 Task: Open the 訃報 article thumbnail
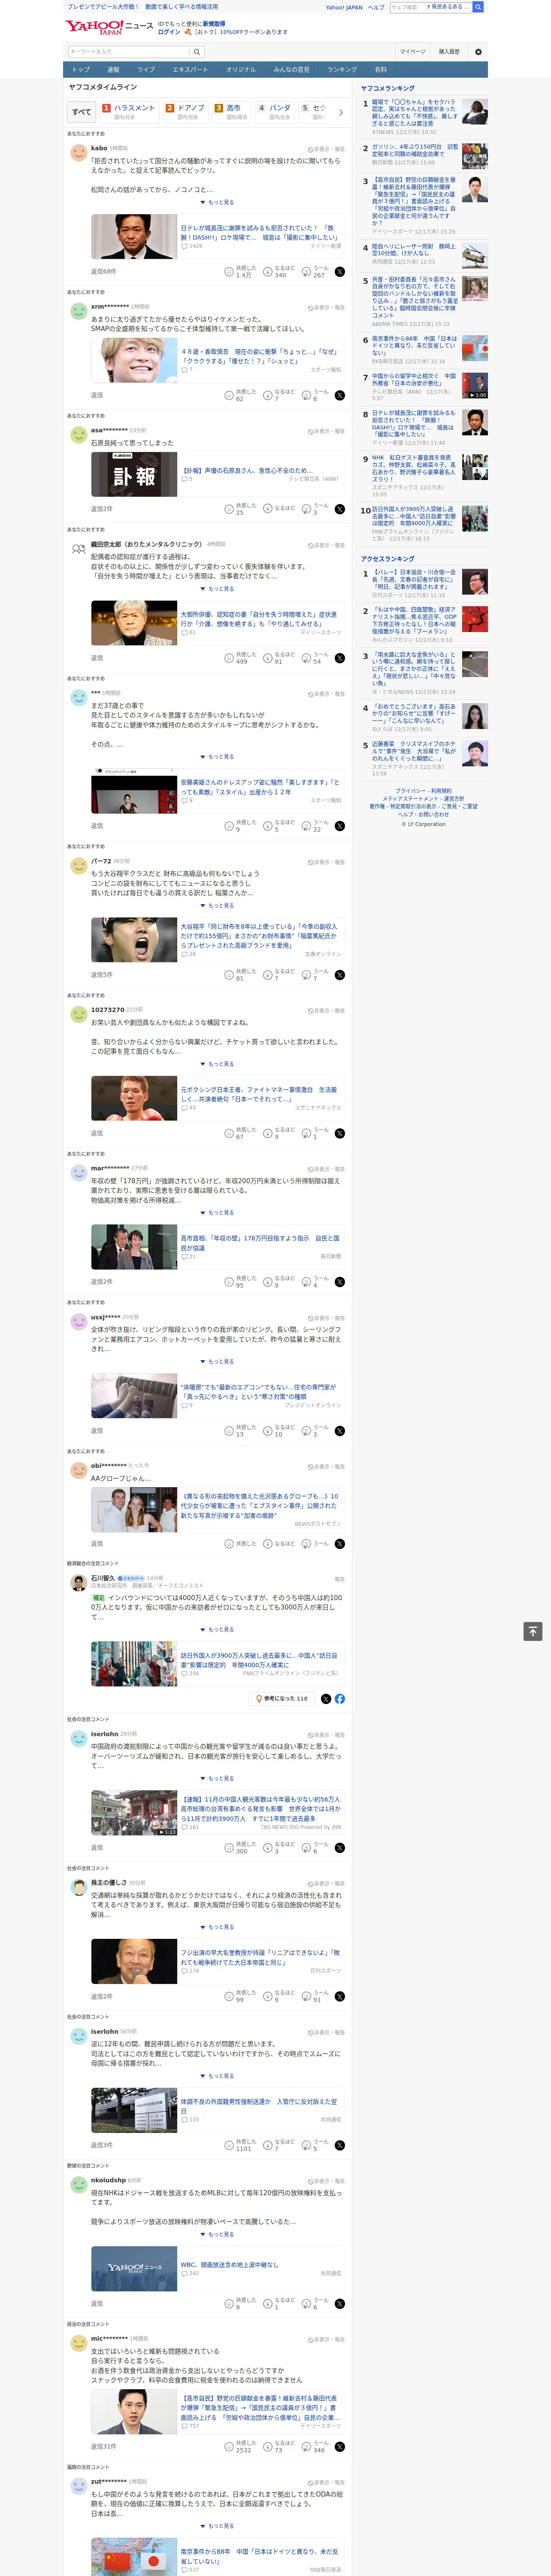pyautogui.click(x=134, y=475)
